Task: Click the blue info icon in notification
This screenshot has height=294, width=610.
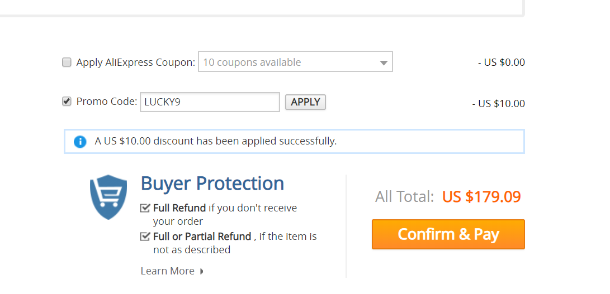Action: pyautogui.click(x=80, y=141)
